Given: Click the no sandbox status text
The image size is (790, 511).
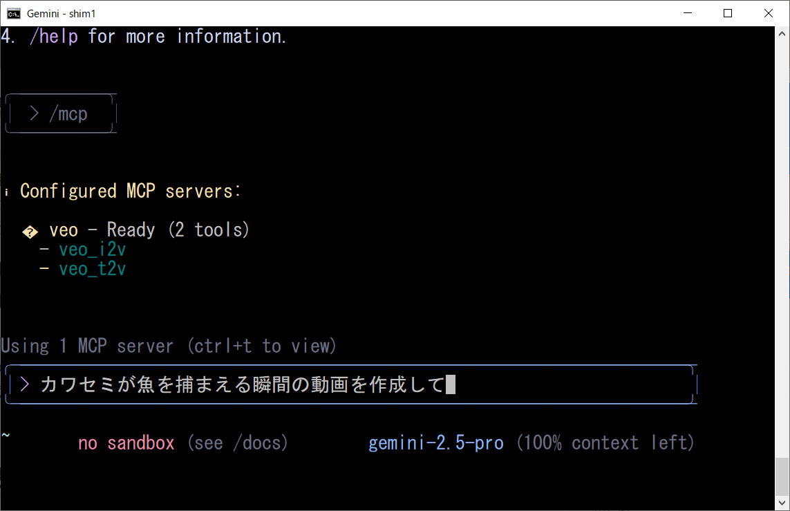Looking at the screenshot, I should [126, 443].
